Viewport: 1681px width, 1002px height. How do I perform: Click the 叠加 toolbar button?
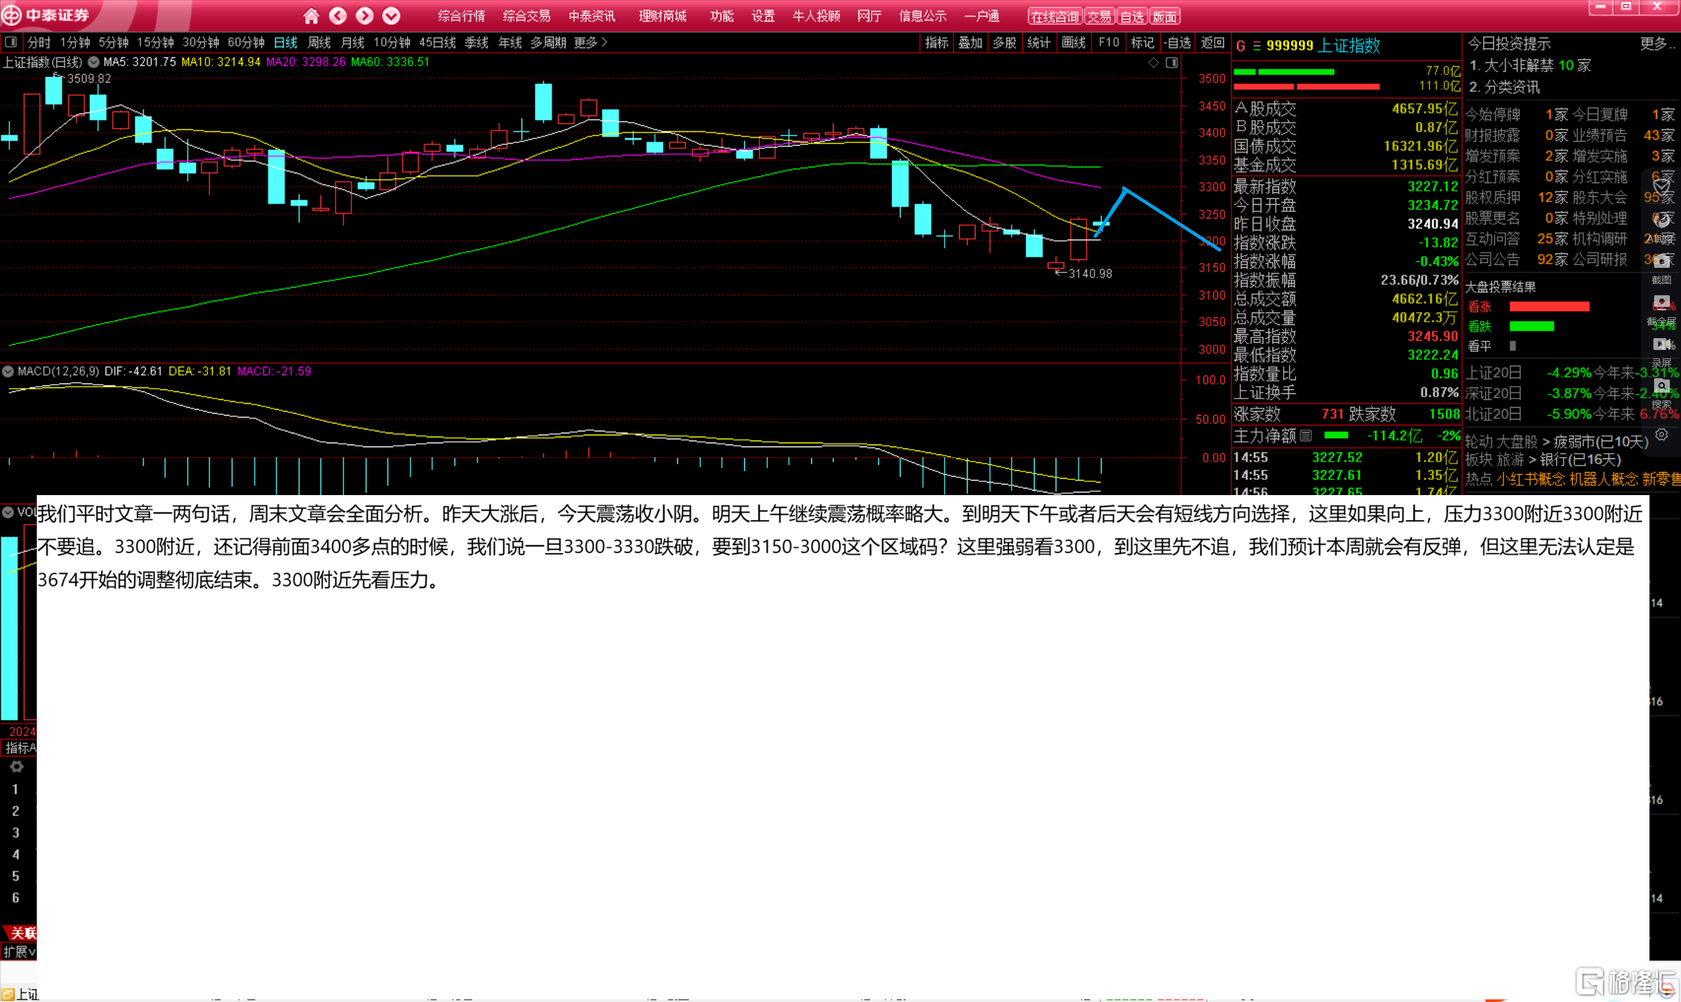(x=970, y=43)
